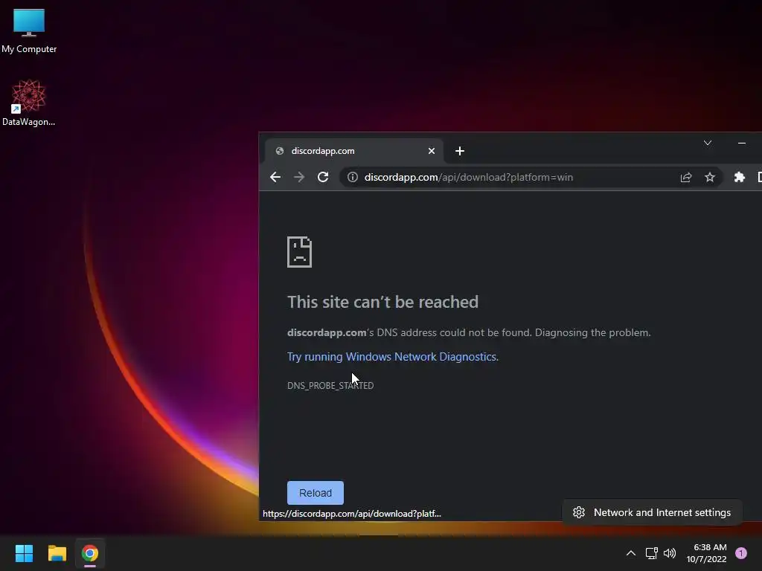This screenshot has height=571, width=762.
Task: Show hidden system tray icons
Action: click(x=631, y=553)
